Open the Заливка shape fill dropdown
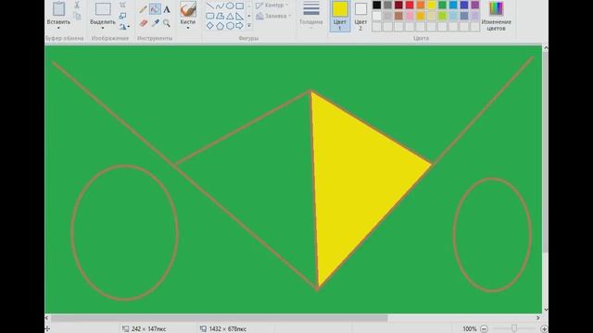Viewport: 593px width, 333px height. pyautogui.click(x=273, y=17)
